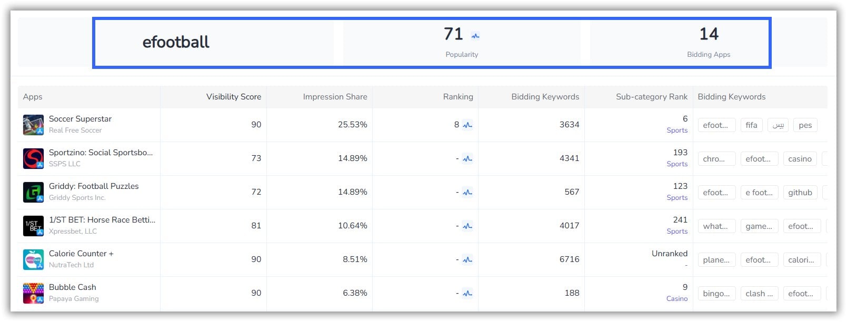
Task: Click the 'efoot...' tag in Sportzino row
Action: point(759,159)
